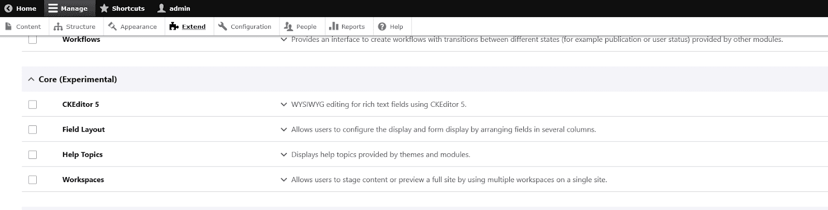Click the Configuration wrench icon
This screenshot has width=828, height=210.
coord(223,26)
